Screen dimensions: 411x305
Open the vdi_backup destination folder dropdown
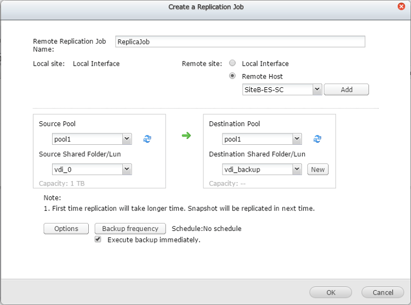pyautogui.click(x=296, y=170)
